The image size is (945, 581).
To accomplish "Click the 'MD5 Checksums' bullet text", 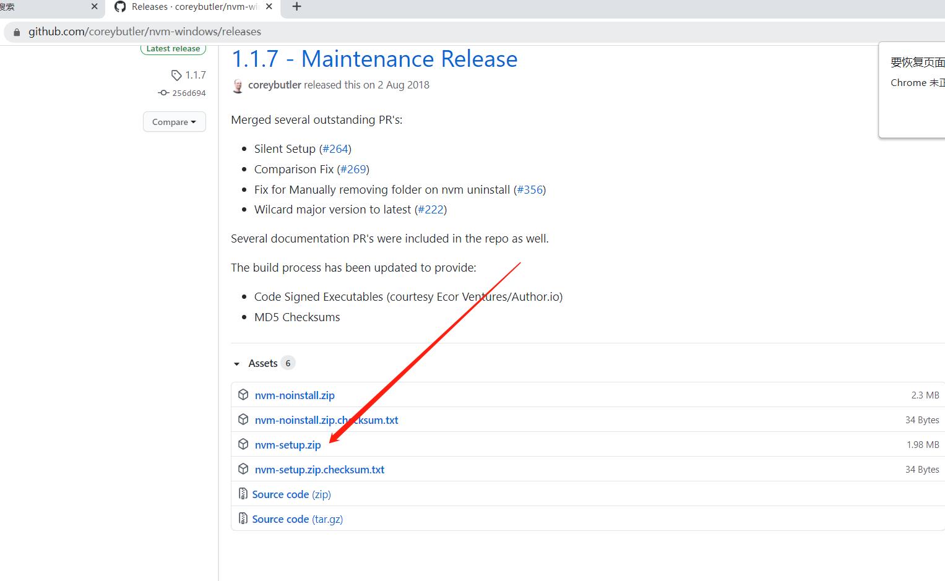I will click(x=297, y=317).
